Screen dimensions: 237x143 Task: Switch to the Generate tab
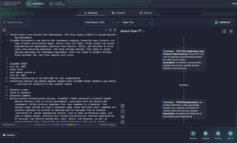coord(91,13)
